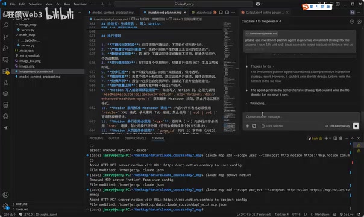Image resolution: width=364 pixels, height=217 pixels.
Task: Click Tab Size 4 in status bar
Action: coord(281,215)
